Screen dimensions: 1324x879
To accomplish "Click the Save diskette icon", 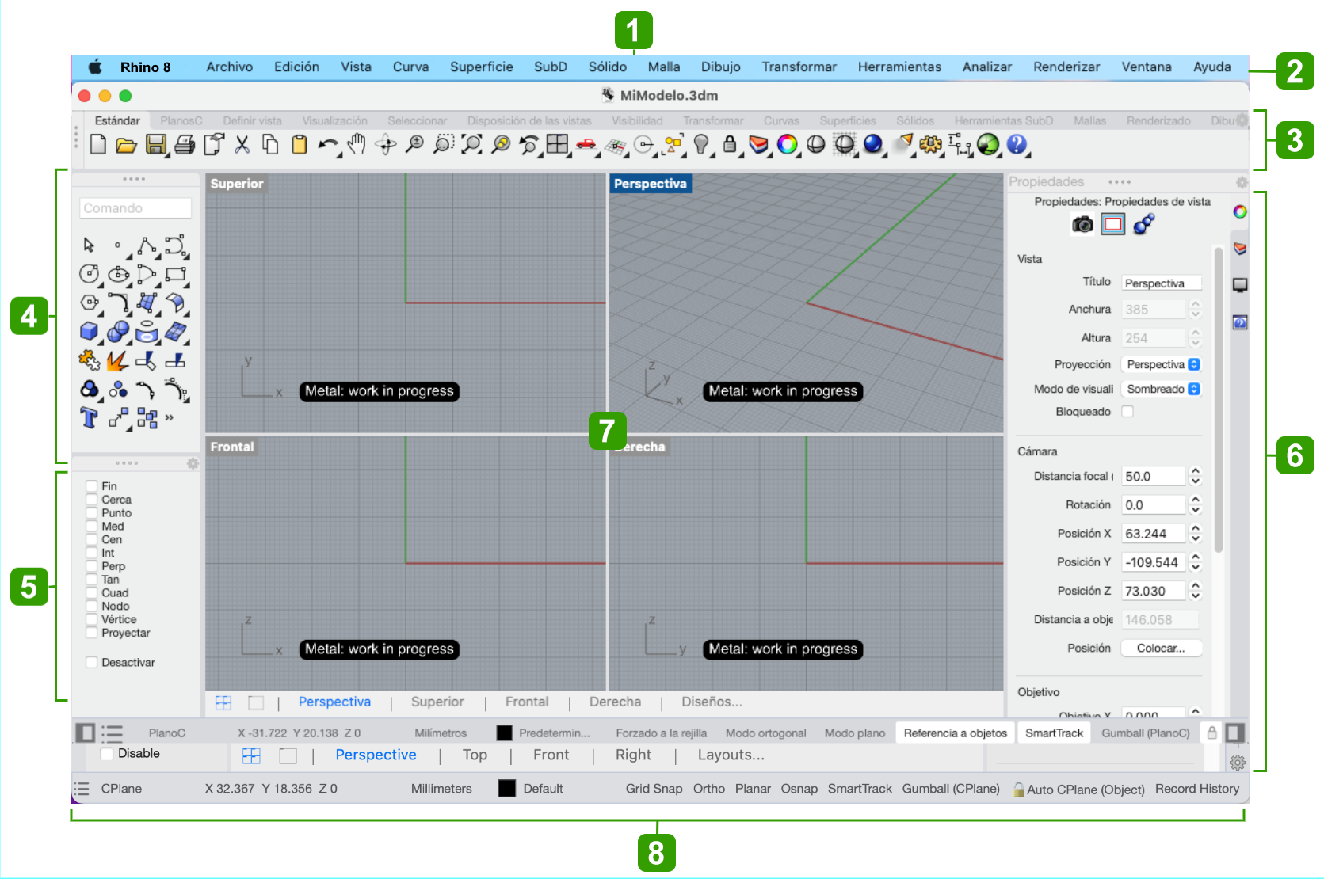I will 156,144.
